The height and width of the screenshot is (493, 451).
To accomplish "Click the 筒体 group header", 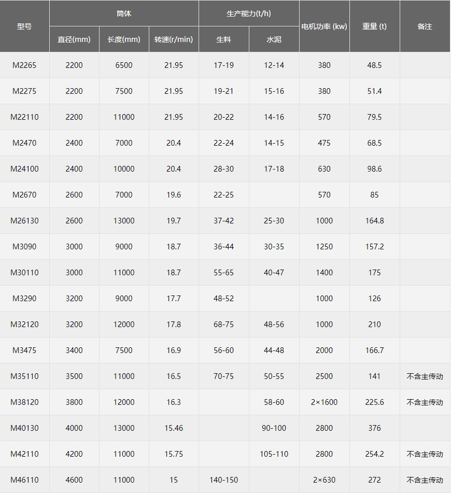I will click(x=124, y=13).
